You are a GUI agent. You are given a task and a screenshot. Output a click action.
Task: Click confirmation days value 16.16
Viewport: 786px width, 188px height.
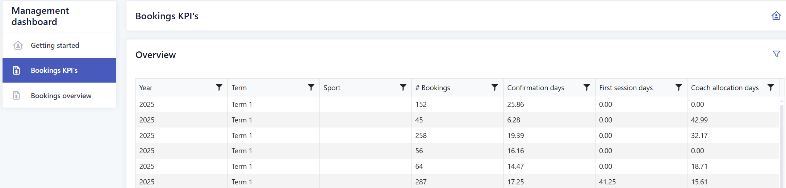tap(515, 151)
